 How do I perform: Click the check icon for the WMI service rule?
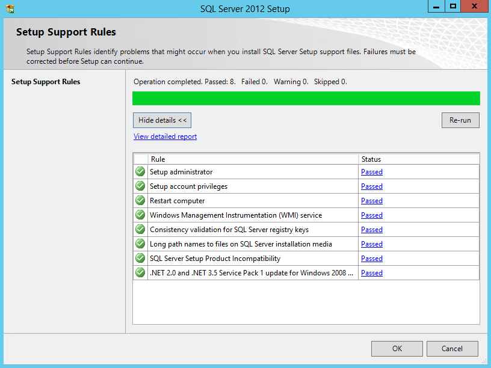pos(140,215)
